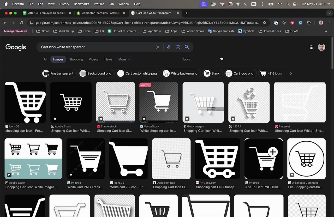Open tab search dropdown arrow
334x217 pixels.
329,13
